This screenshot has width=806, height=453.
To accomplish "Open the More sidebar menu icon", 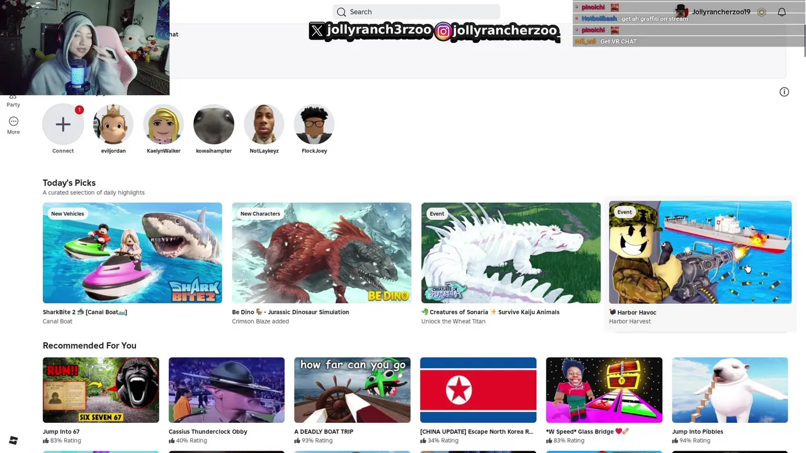I will [x=13, y=121].
